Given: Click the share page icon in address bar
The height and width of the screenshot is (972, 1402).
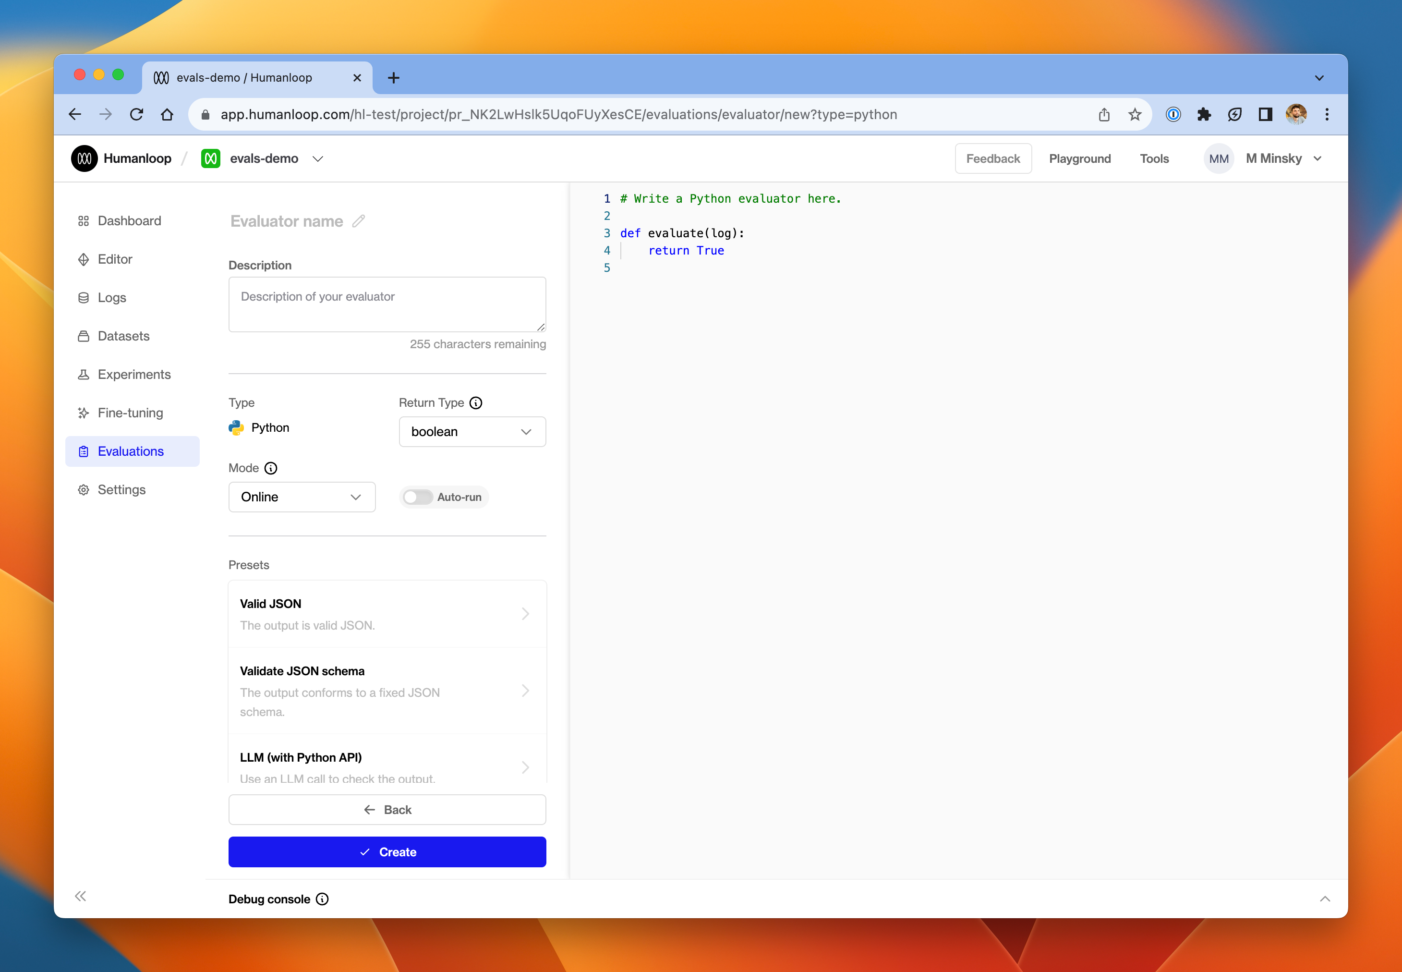Looking at the screenshot, I should pyautogui.click(x=1104, y=114).
